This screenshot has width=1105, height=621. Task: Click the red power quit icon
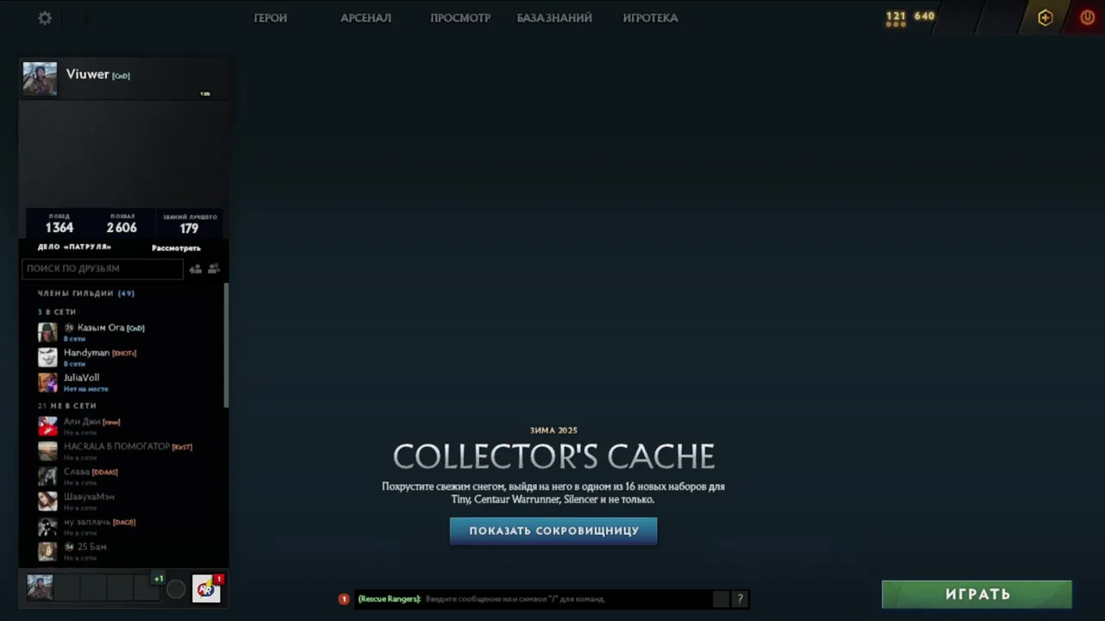(x=1088, y=17)
